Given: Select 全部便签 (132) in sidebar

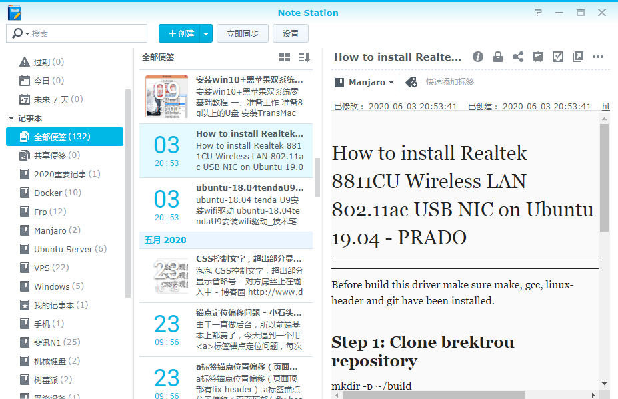Looking at the screenshot, I should click(64, 137).
